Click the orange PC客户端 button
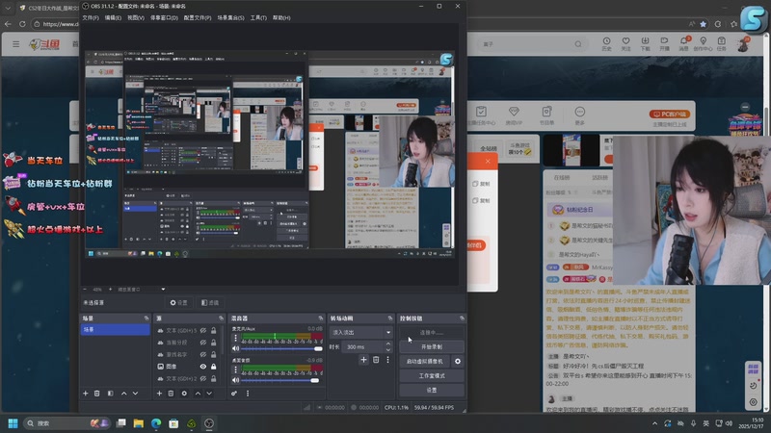Image resolution: width=771 pixels, height=433 pixels. click(670, 114)
